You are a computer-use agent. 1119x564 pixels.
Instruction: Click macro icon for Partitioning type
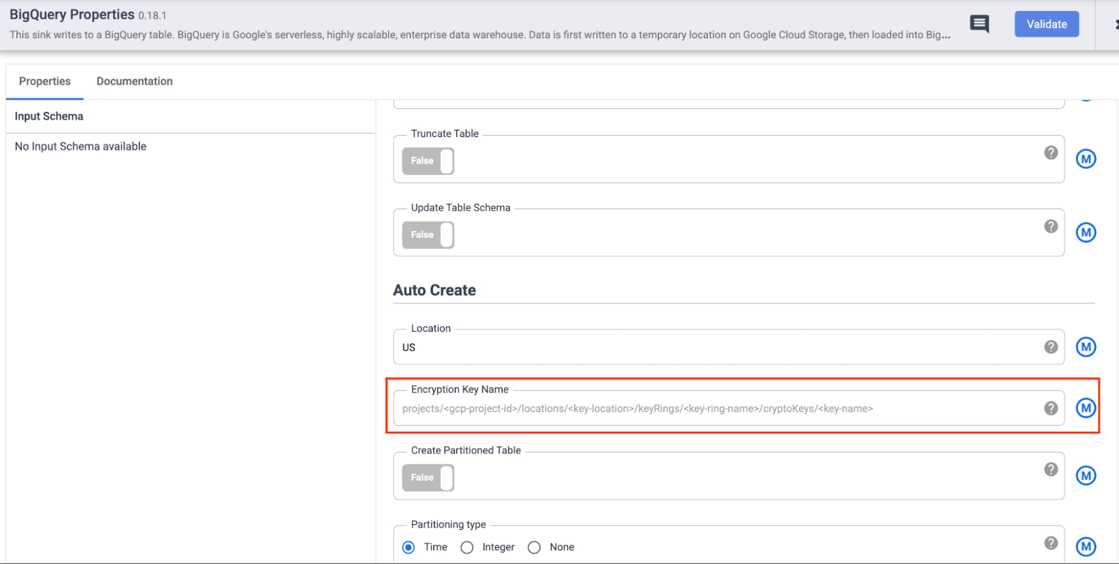[1086, 547]
